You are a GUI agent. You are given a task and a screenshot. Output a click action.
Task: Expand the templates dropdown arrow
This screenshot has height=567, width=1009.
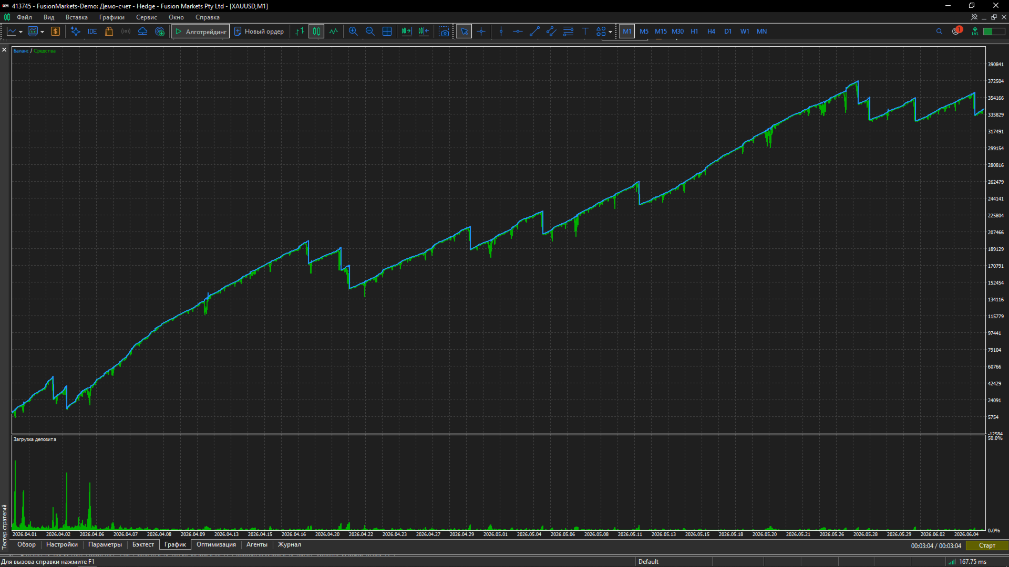pyautogui.click(x=42, y=32)
